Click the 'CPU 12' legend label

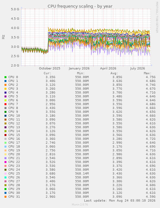[x=14, y=123]
